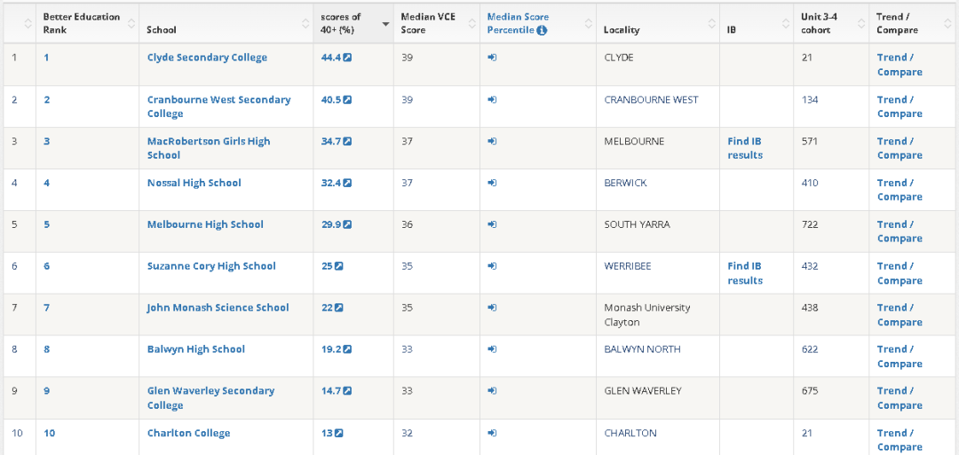Click the Trend / Compare column header
959x455 pixels.
897,23
